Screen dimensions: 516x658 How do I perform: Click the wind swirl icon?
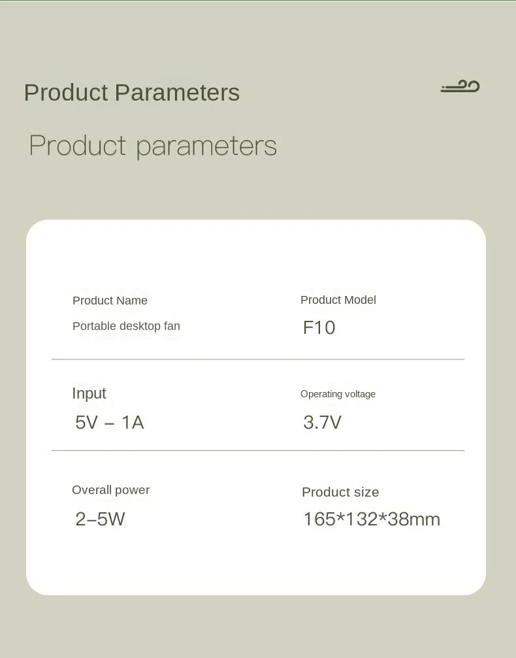pyautogui.click(x=460, y=86)
